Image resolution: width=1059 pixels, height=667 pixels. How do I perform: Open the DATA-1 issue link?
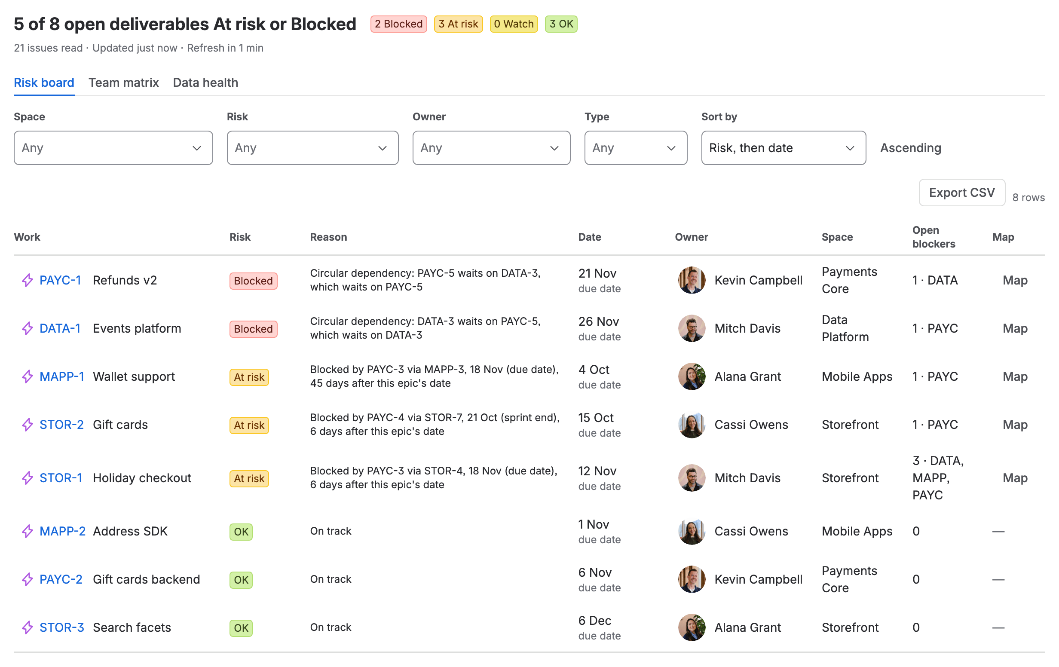pyautogui.click(x=60, y=328)
